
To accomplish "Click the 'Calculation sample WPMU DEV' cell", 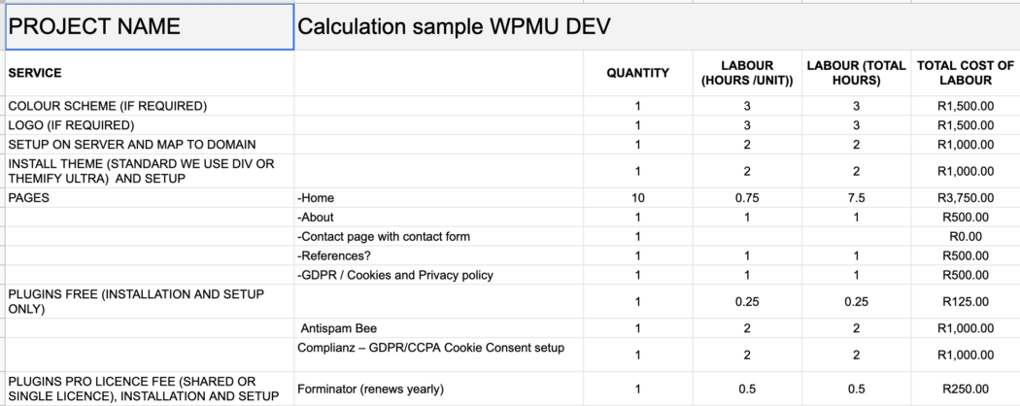I will click(x=657, y=26).
